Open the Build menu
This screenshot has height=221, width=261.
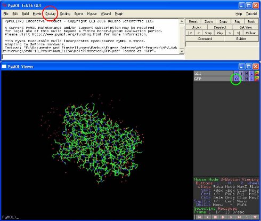pyautogui.click(x=26, y=14)
